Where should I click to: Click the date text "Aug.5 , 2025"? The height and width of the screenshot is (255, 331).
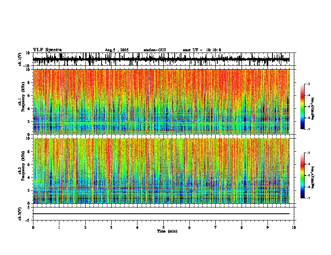click(x=117, y=50)
